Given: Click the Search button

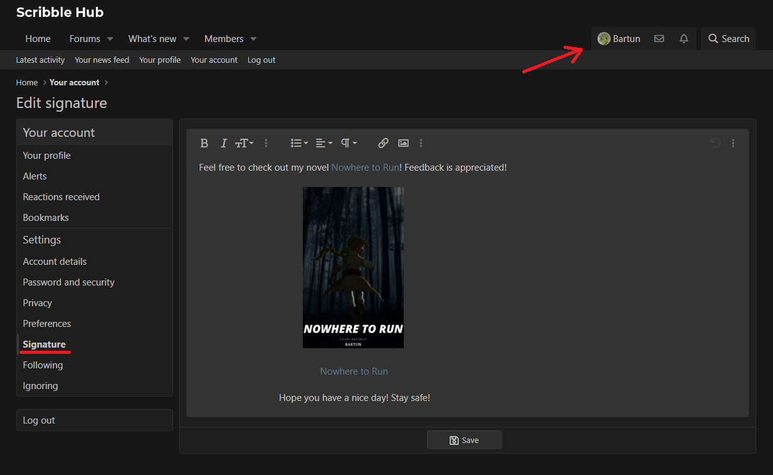Looking at the screenshot, I should [728, 39].
